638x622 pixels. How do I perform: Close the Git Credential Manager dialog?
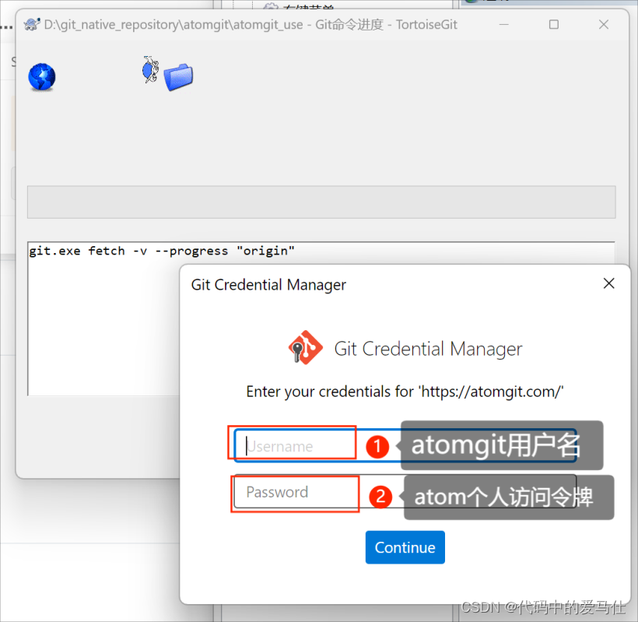pyautogui.click(x=608, y=283)
